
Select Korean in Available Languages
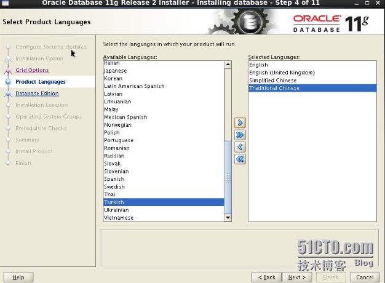[x=164, y=78]
